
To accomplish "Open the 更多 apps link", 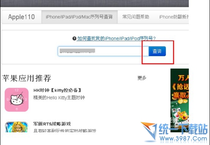I will (142, 78).
